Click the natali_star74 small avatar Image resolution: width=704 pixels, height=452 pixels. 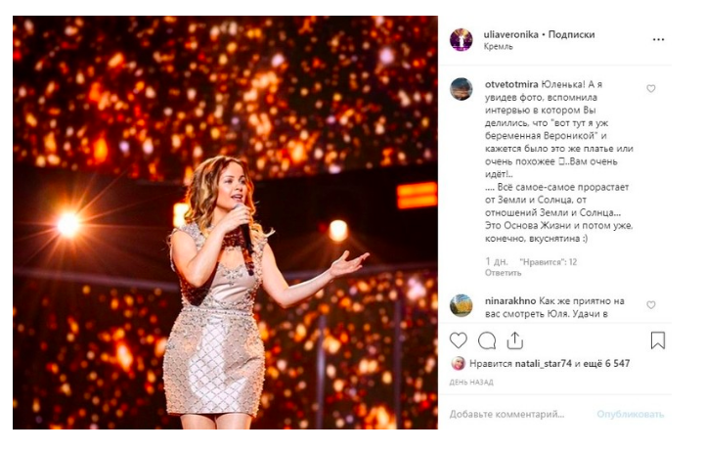point(457,364)
